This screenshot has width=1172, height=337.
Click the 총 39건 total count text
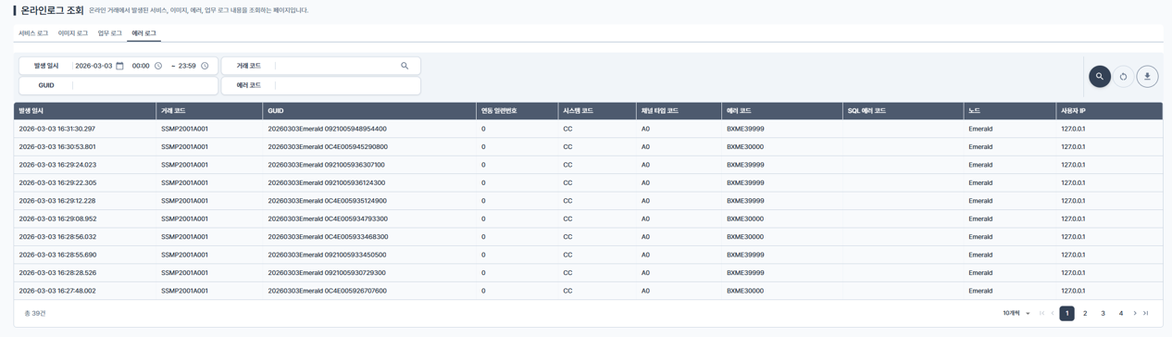point(34,314)
